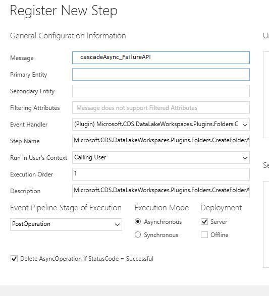Expand Event Handler using chevron arrow
The height and width of the screenshot is (296, 269).
(x=245, y=125)
